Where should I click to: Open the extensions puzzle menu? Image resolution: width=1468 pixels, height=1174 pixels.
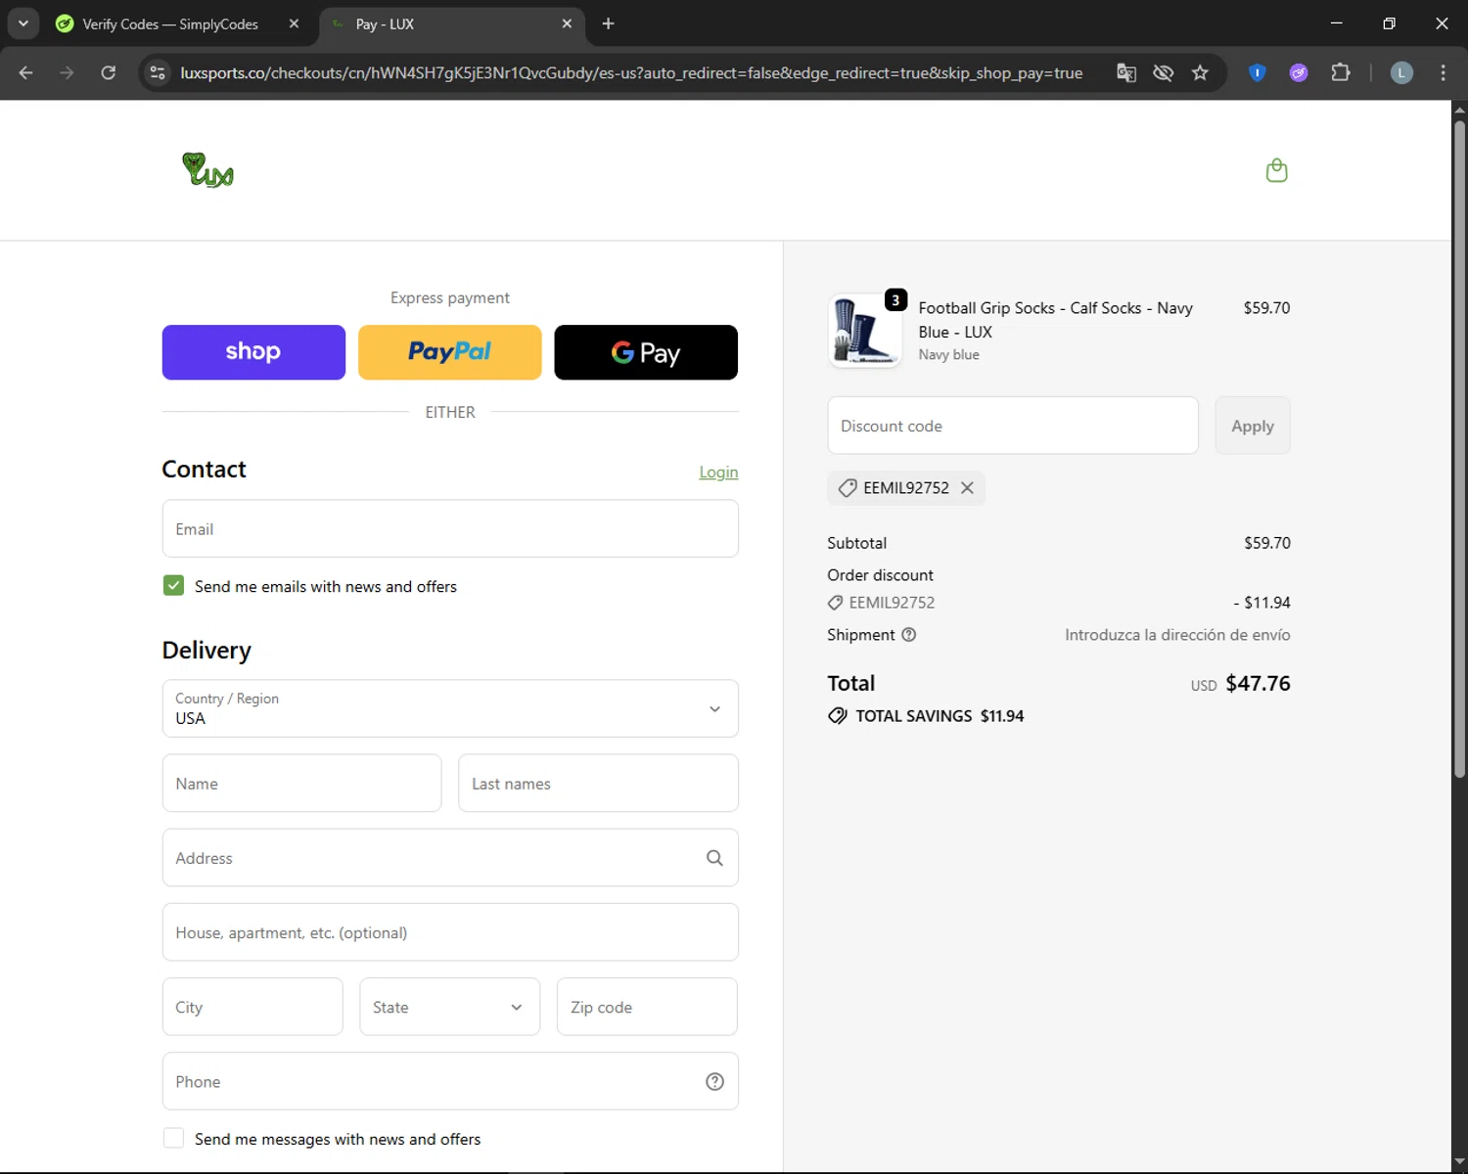[x=1341, y=72]
